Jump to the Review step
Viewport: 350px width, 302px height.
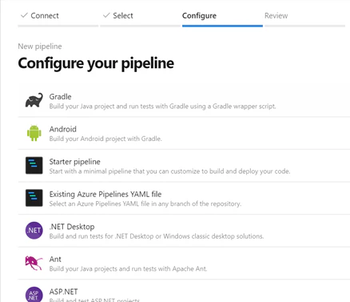click(276, 16)
